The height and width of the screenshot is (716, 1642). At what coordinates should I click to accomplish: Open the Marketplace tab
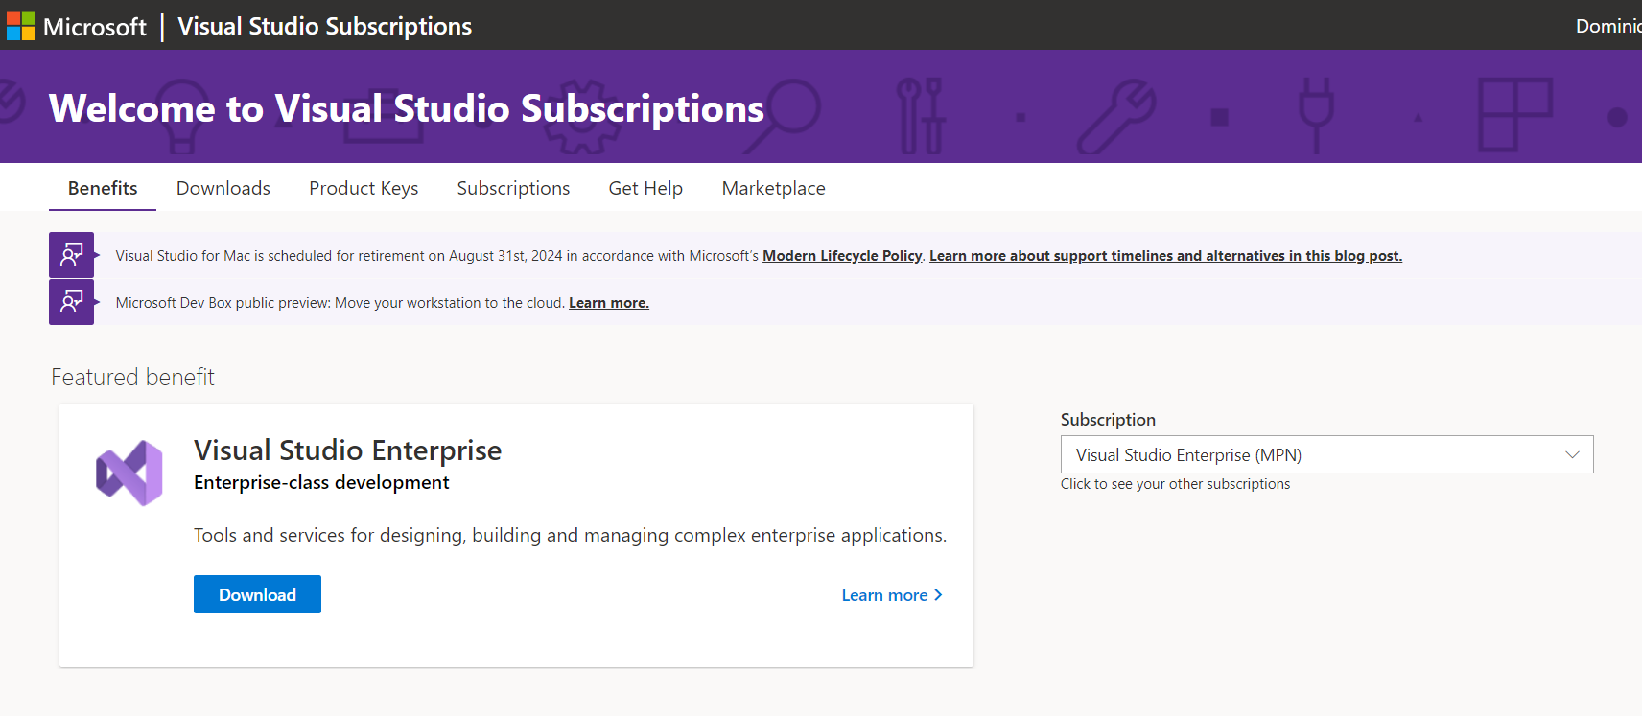(773, 188)
